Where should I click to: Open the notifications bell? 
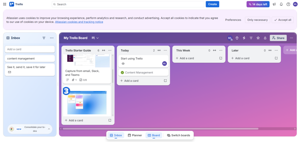coord(281,4)
